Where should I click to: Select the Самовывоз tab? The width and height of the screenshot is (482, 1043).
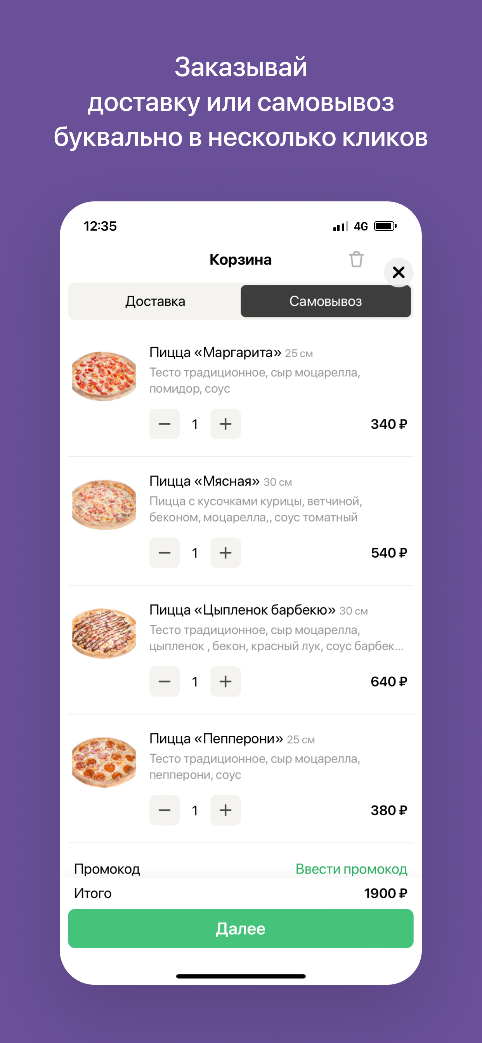[x=326, y=301]
